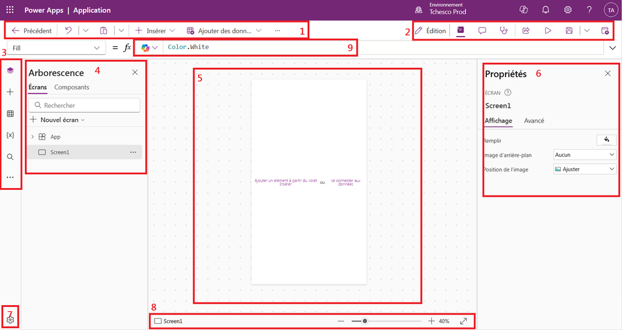The width and height of the screenshot is (622, 330).
Task: Open the TA account avatar
Action: [611, 11]
